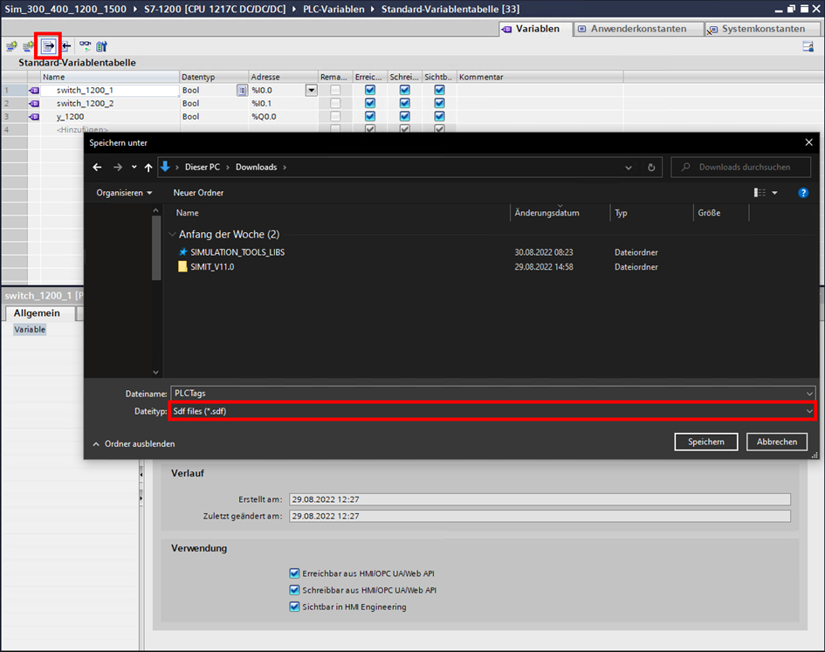Switch to the Systemkonstanten tab
Image resolution: width=825 pixels, height=652 pixels.
(x=762, y=29)
